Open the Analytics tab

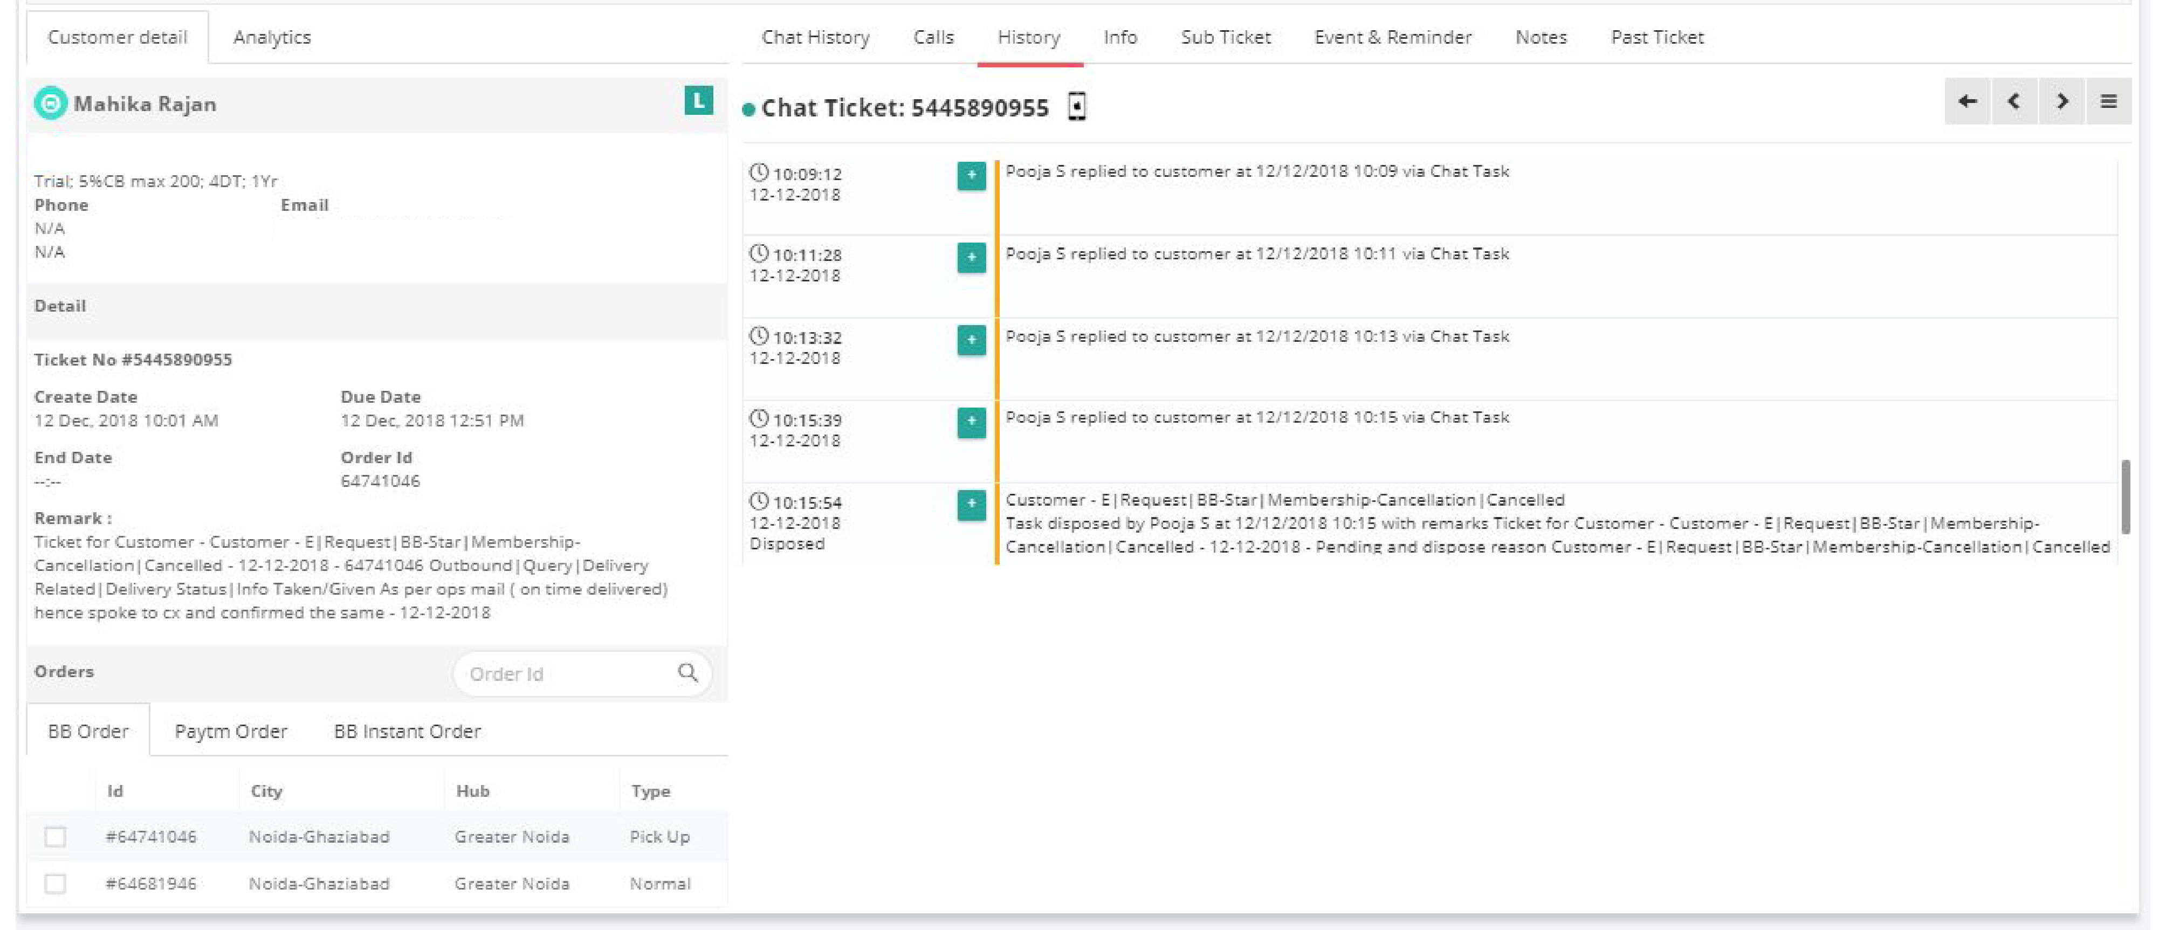tap(272, 37)
